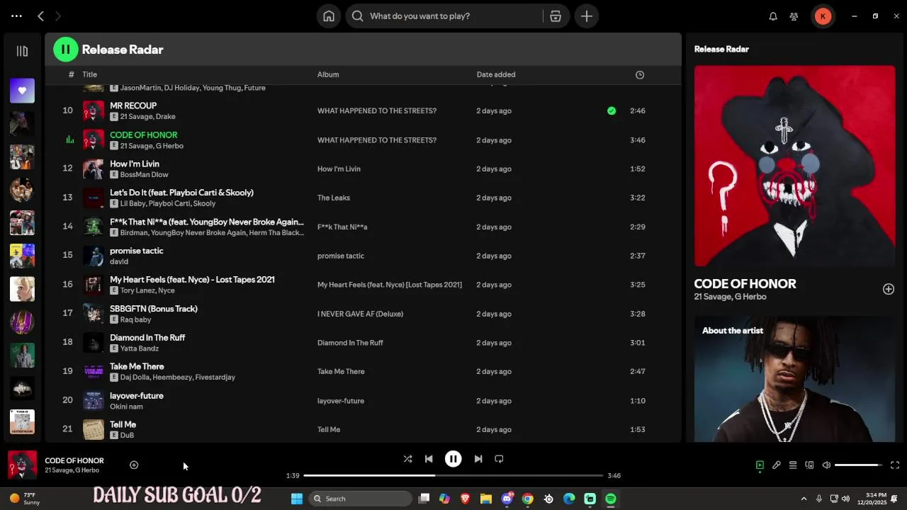Toggle Now Playing view
Image resolution: width=907 pixels, height=510 pixels.
[760, 465]
